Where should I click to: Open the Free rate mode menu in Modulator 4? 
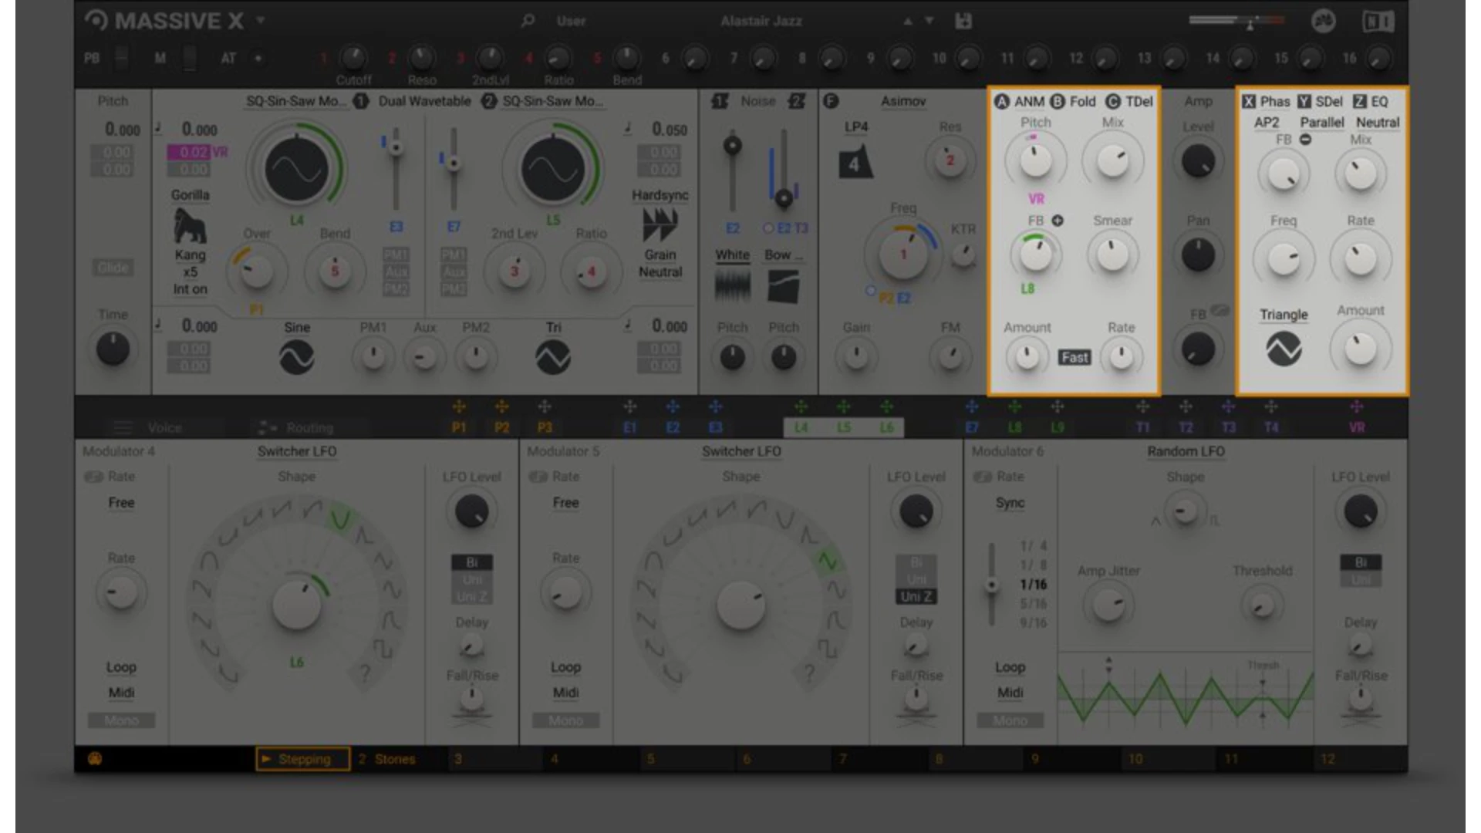click(121, 503)
